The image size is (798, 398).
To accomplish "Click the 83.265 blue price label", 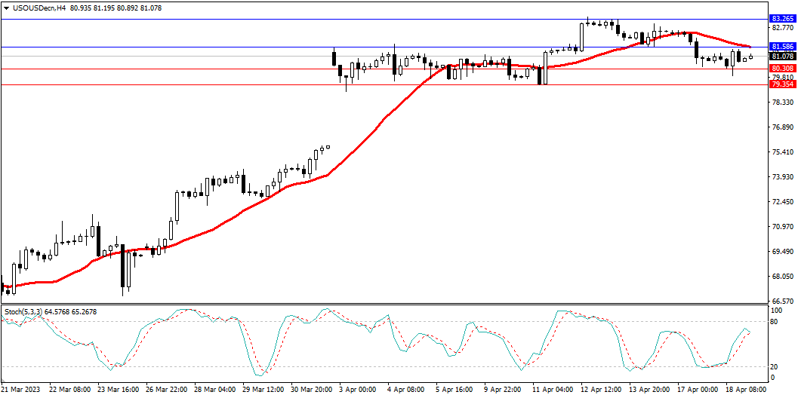I will (x=782, y=19).
